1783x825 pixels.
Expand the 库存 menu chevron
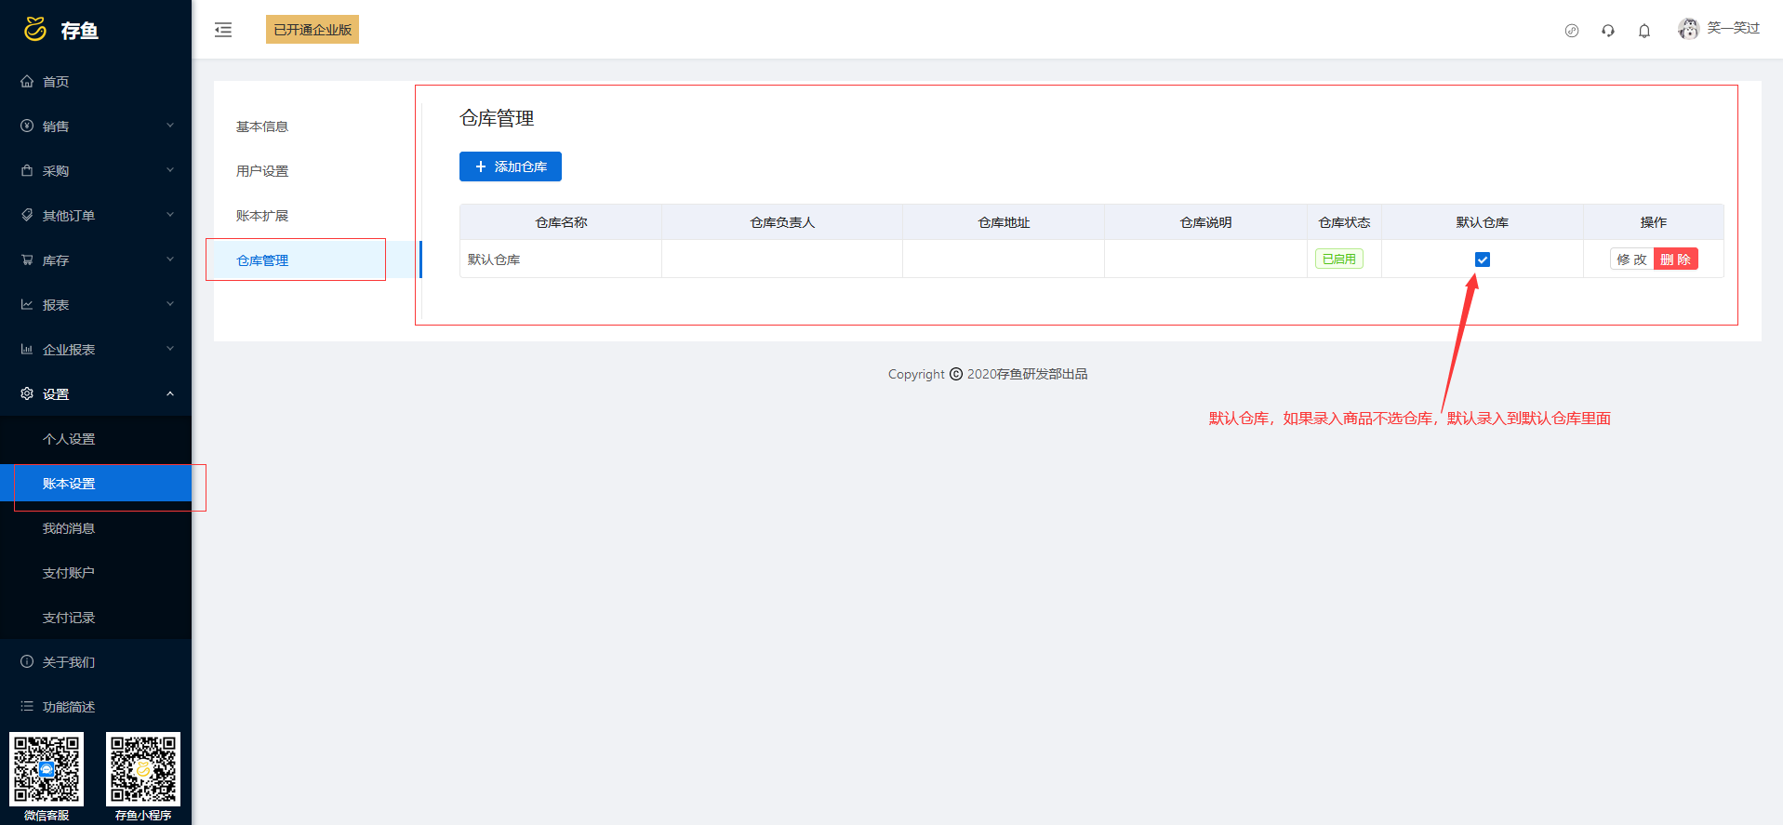point(170,259)
